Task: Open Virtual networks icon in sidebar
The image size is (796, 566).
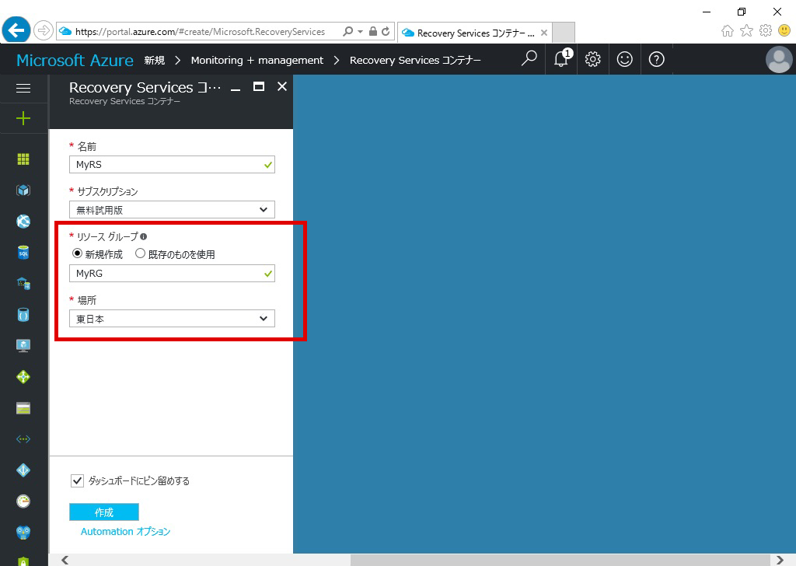Action: tap(23, 439)
